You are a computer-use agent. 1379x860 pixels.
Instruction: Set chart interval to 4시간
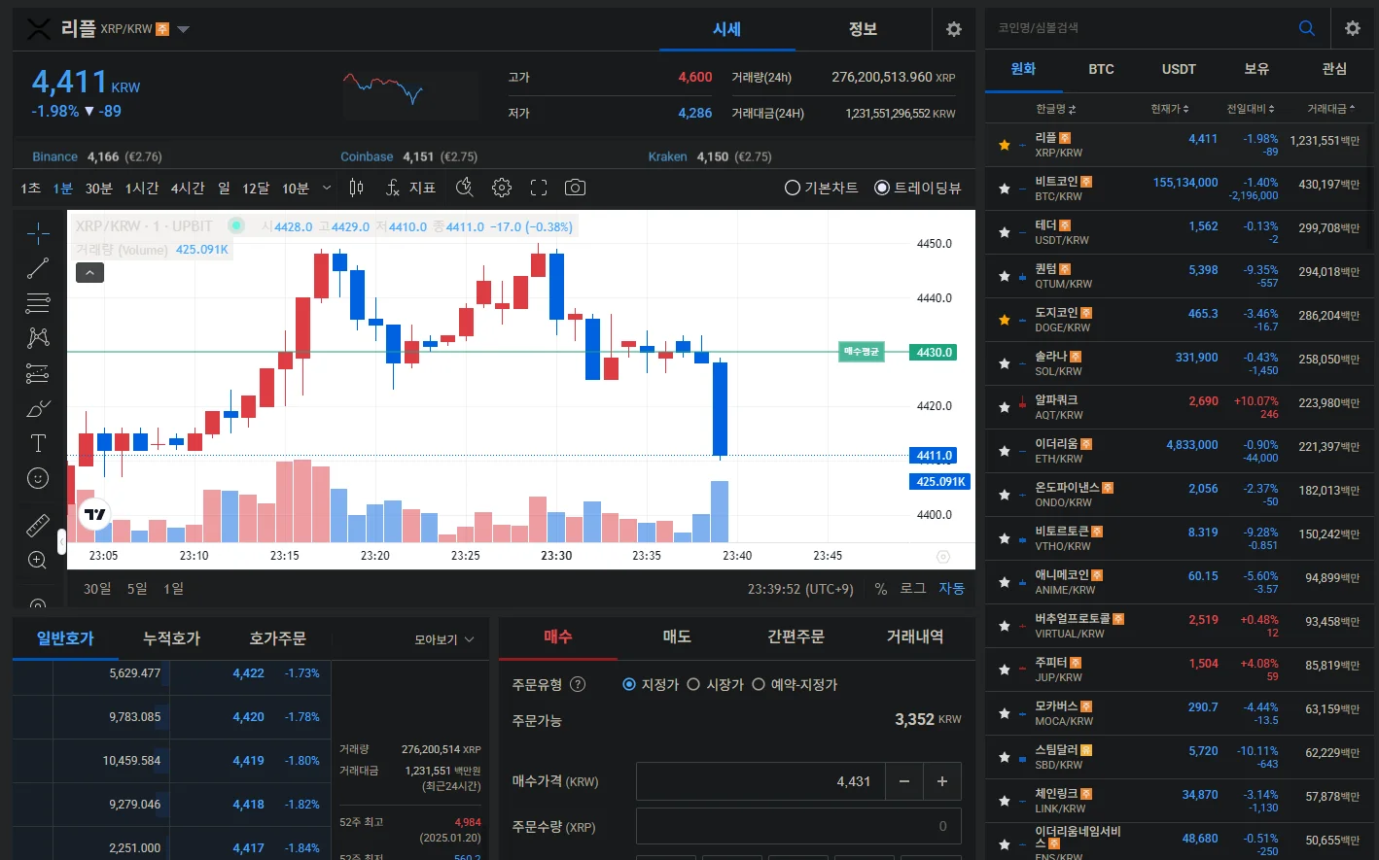click(x=188, y=188)
